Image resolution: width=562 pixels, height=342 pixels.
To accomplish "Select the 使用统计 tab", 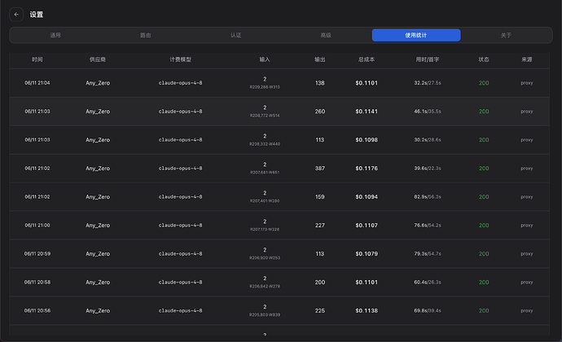I will (416, 35).
